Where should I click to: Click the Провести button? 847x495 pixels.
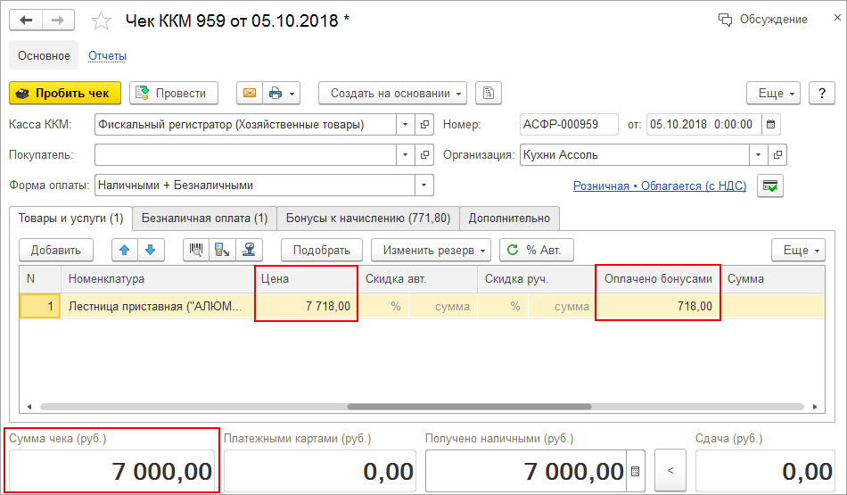point(173,93)
